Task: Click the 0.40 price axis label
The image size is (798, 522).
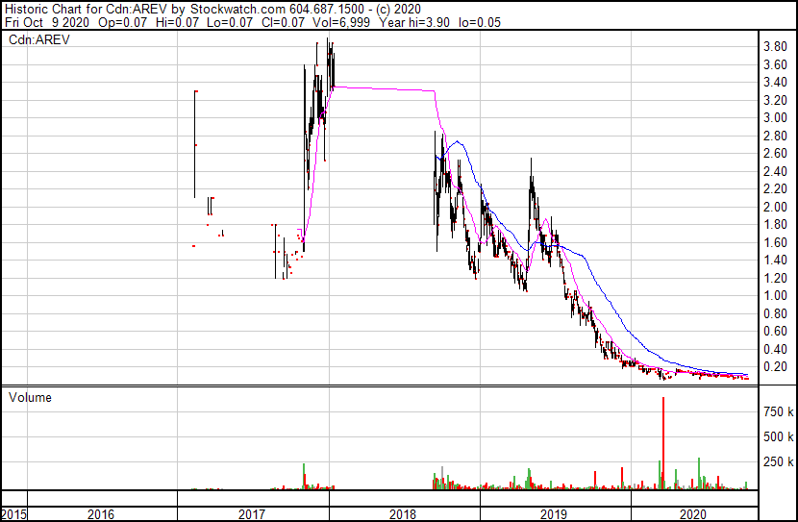Action: 775,350
